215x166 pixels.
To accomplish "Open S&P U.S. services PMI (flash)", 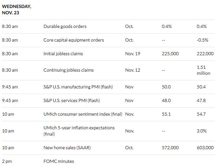I will click(x=72, y=101).
